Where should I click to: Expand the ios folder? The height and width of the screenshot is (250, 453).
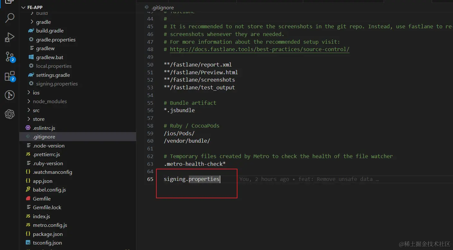pos(29,93)
